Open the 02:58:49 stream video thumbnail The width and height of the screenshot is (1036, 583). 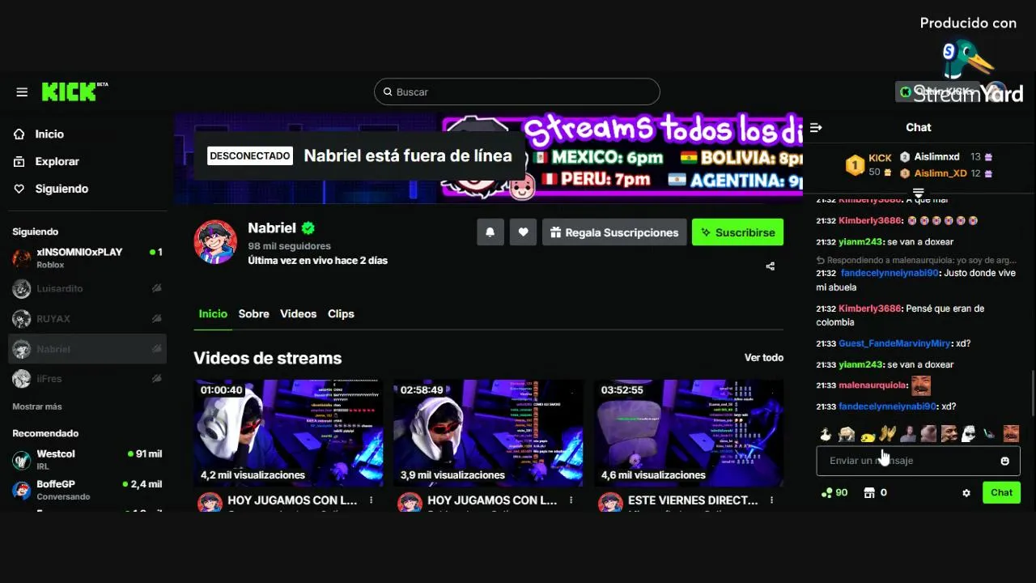click(x=488, y=433)
